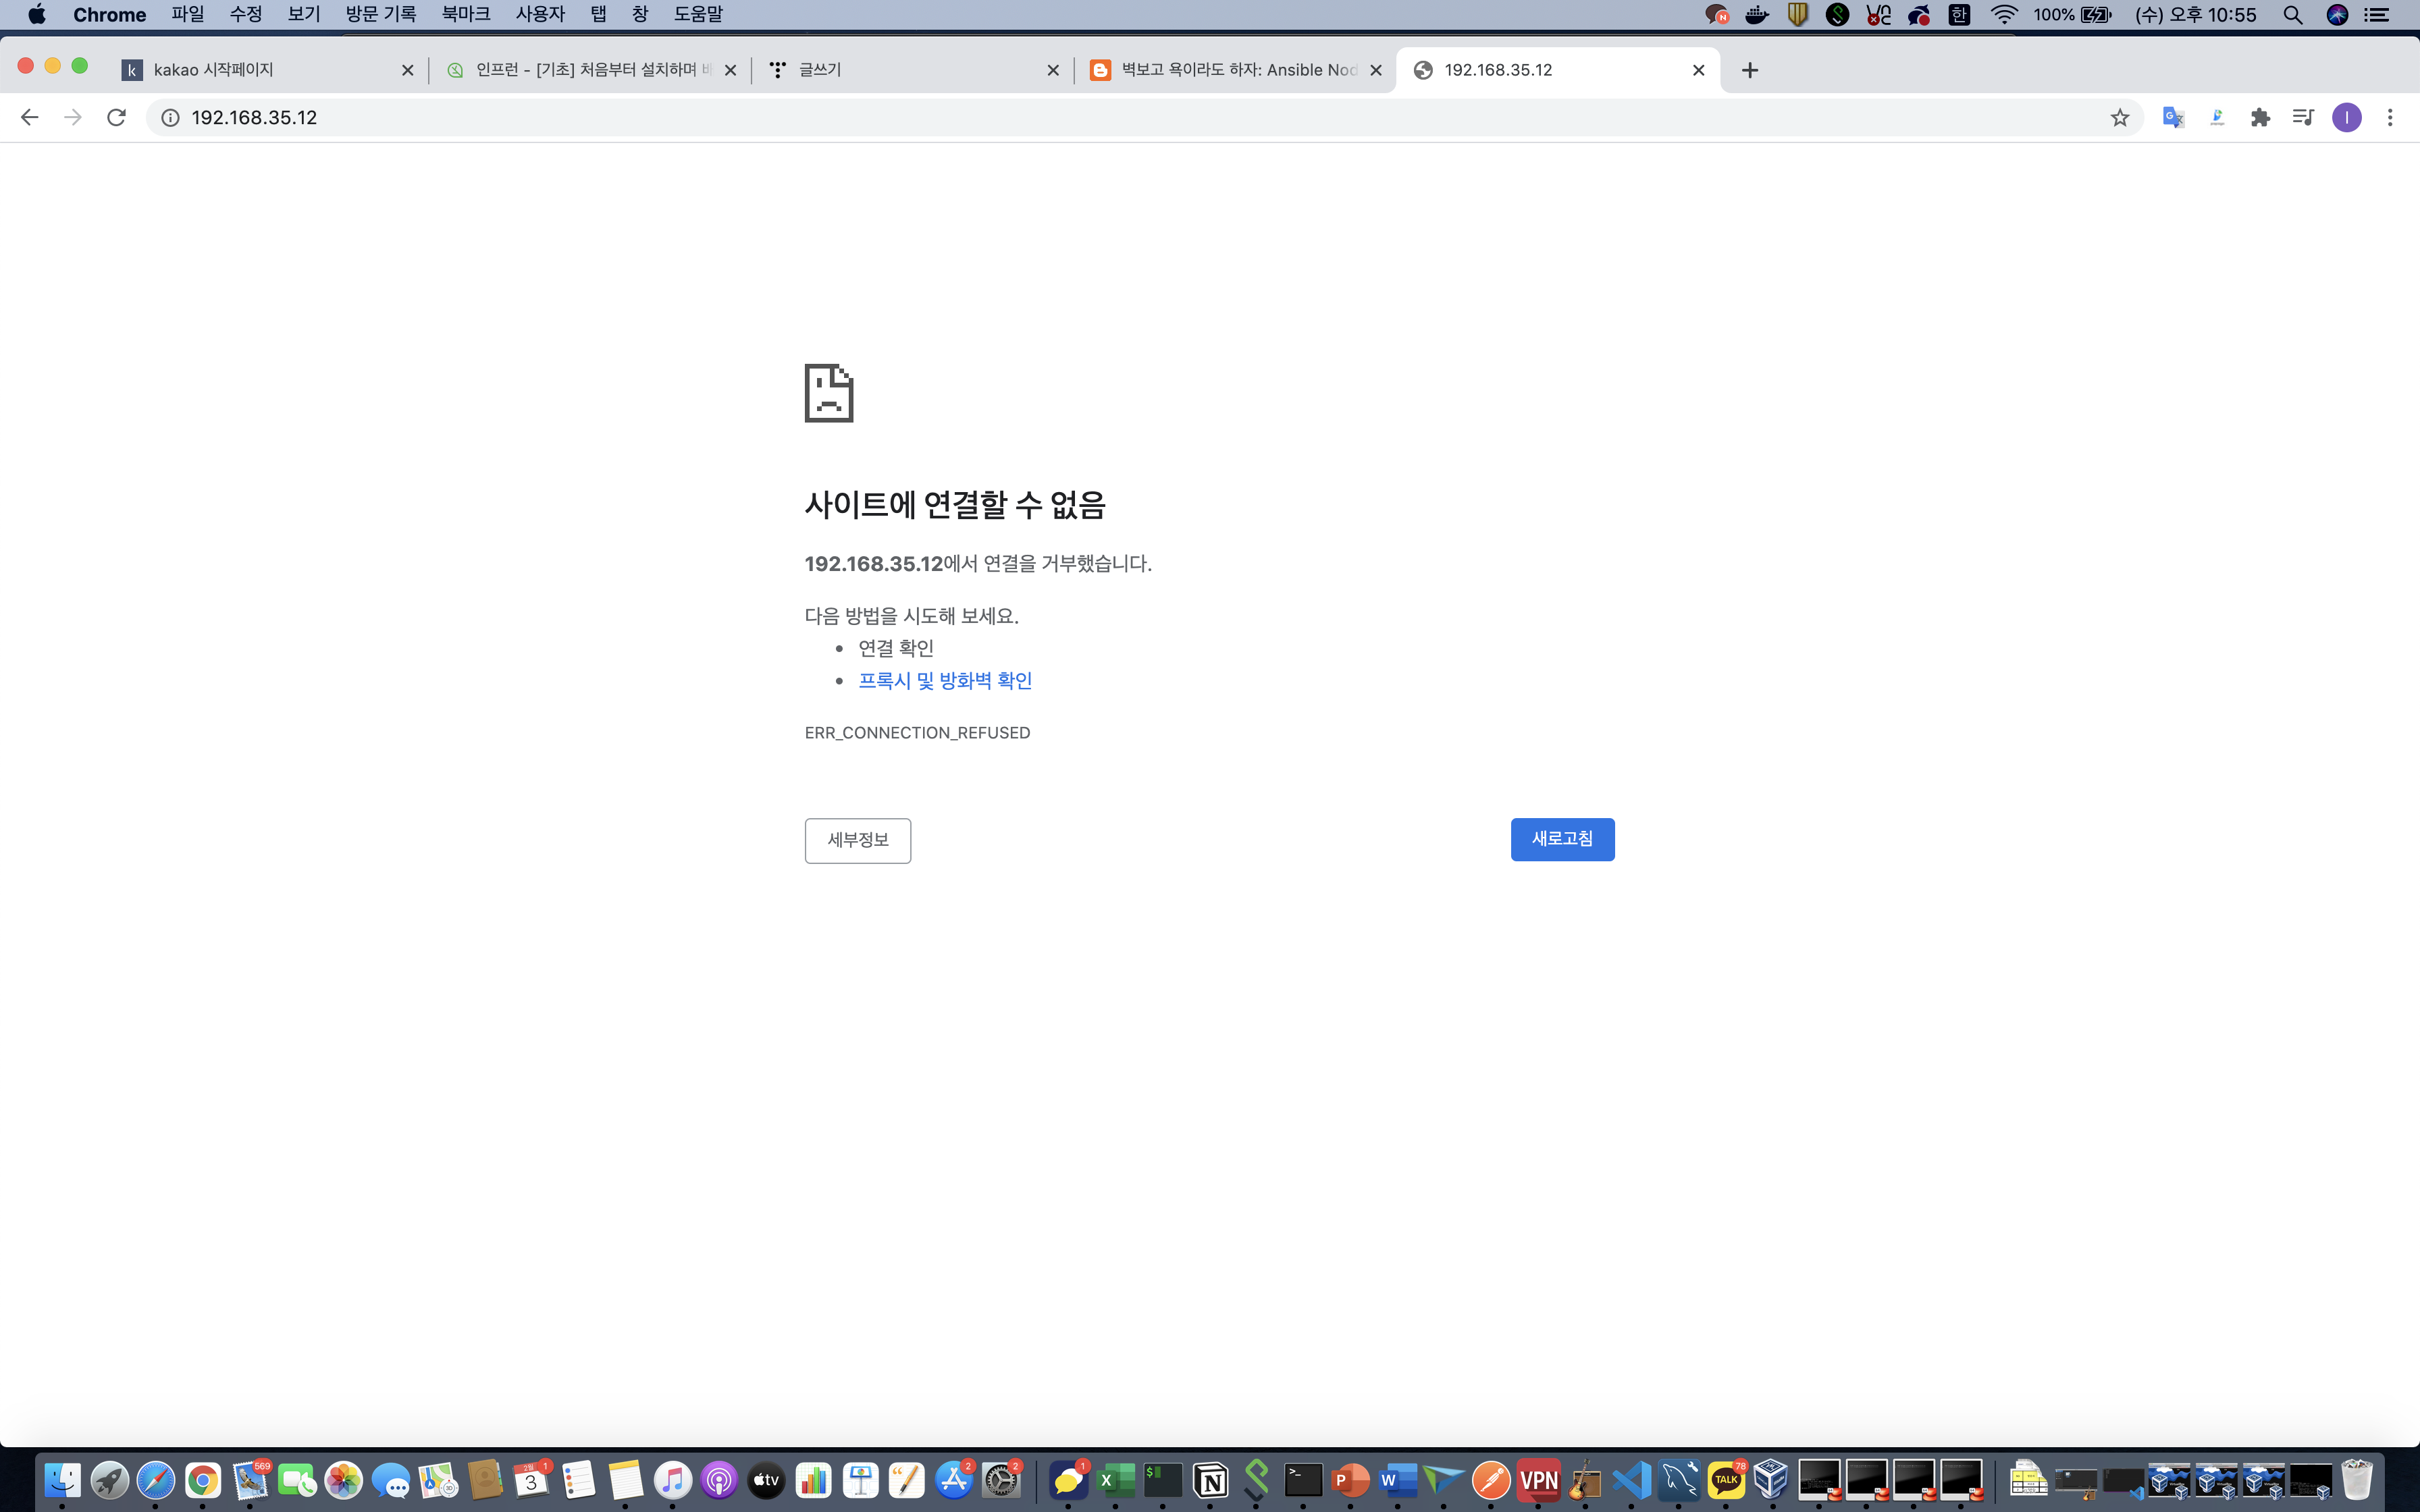
Task: Click the blue 새로고침 reload button
Action: click(1561, 839)
